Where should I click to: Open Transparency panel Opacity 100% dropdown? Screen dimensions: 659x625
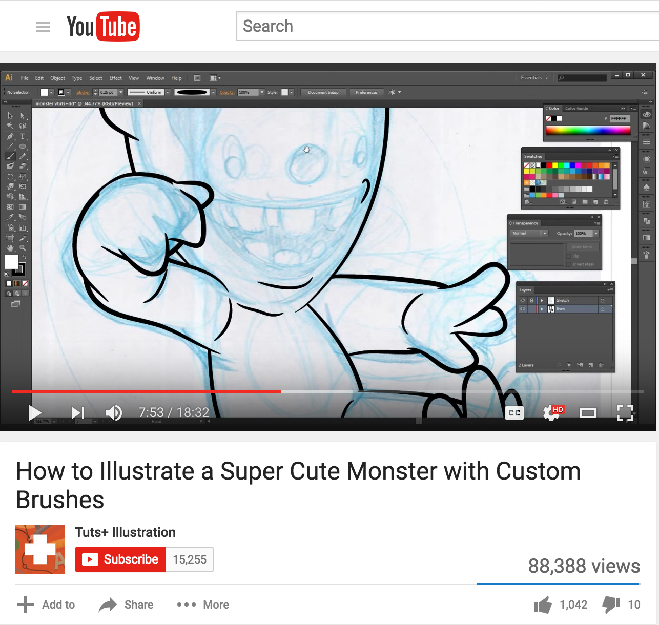(596, 233)
